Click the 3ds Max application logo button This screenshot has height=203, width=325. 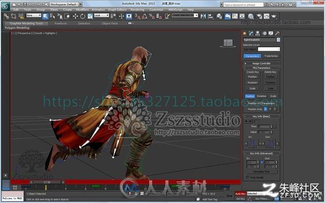(x=5, y=7)
